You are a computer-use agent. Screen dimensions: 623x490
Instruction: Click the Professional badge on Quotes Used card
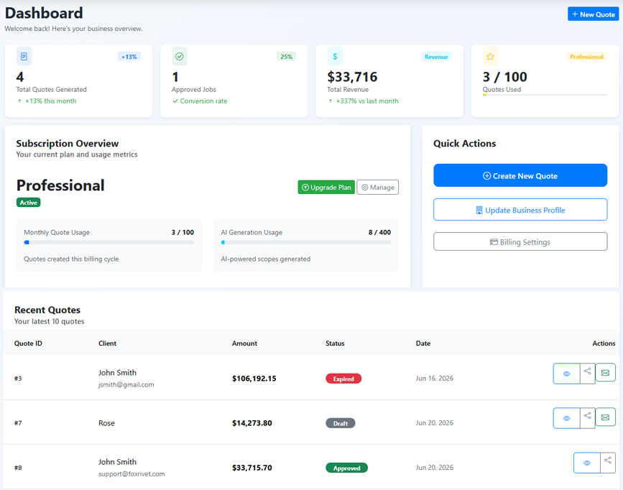coord(586,57)
